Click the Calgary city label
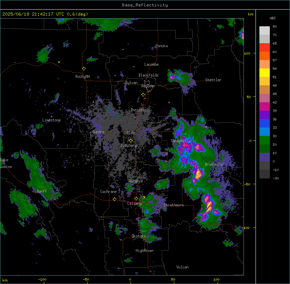 pyautogui.click(x=134, y=203)
